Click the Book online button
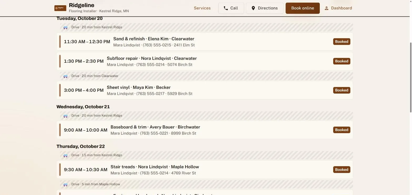The width and height of the screenshot is (412, 195). (x=302, y=8)
